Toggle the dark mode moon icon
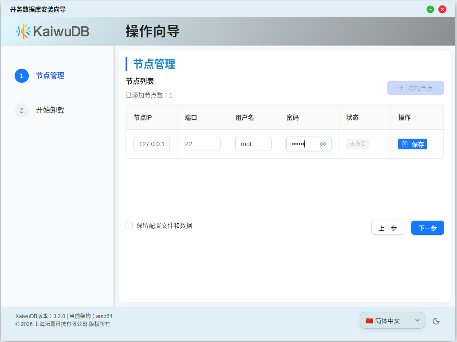The image size is (457, 342). (x=436, y=321)
